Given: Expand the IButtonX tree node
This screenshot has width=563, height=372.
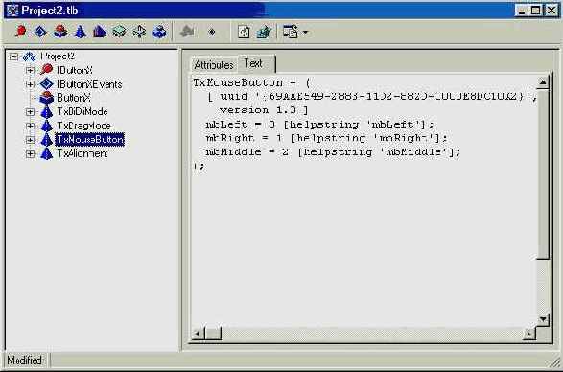Looking at the screenshot, I should 30,70.
